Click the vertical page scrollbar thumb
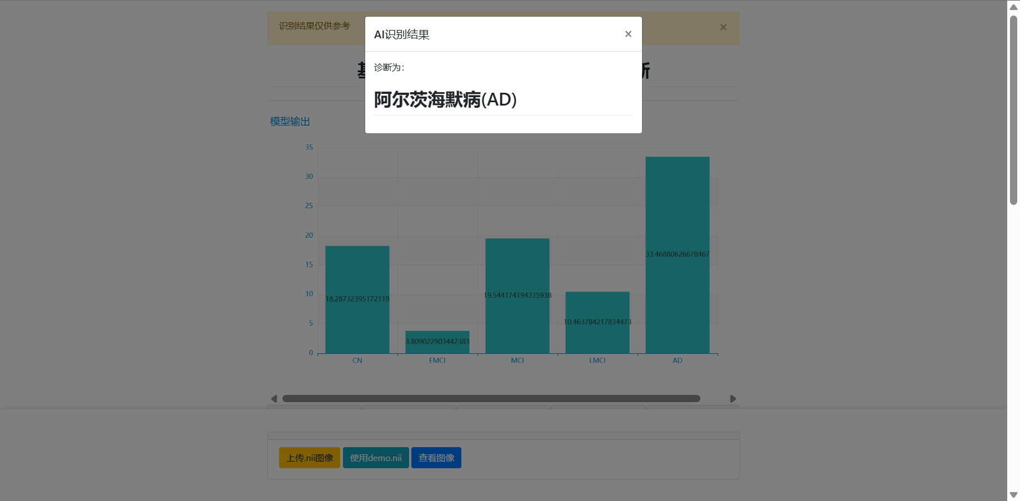1020x501 pixels. pos(1013,111)
